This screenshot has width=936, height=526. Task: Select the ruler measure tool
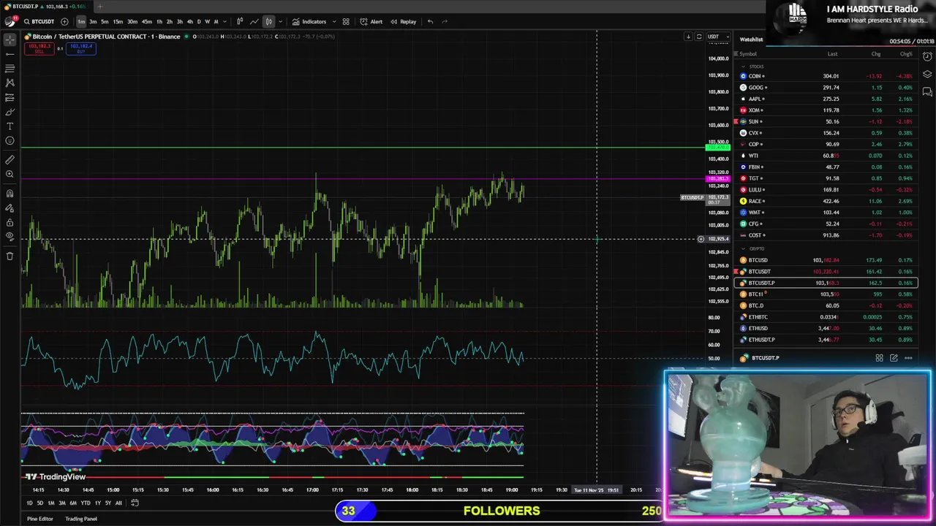(10, 159)
